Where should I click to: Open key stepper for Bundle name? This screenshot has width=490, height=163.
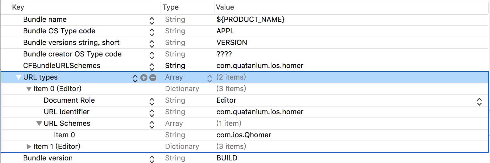tap(152, 21)
